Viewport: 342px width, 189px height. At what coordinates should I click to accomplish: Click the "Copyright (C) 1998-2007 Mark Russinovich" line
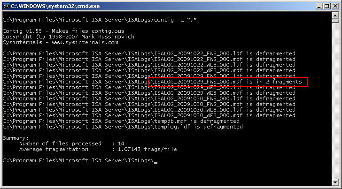coord(68,37)
